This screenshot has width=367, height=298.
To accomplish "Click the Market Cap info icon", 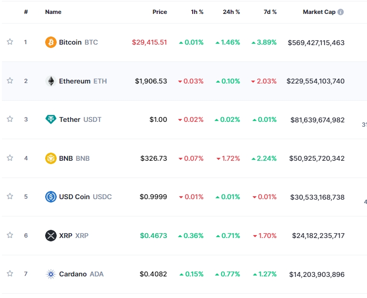I will point(341,12).
